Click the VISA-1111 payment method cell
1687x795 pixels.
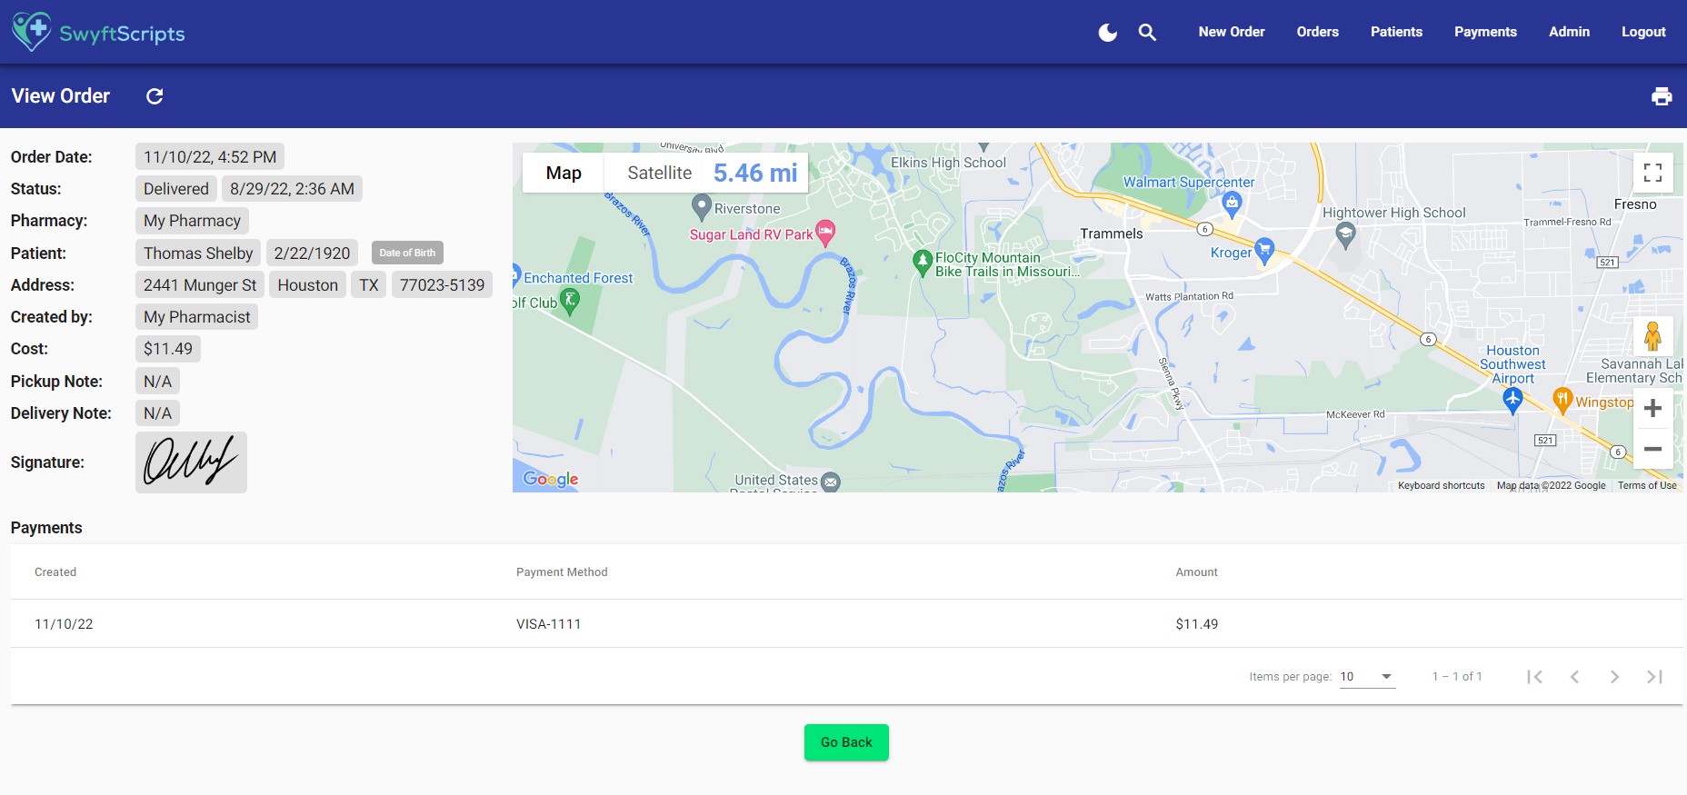click(548, 624)
